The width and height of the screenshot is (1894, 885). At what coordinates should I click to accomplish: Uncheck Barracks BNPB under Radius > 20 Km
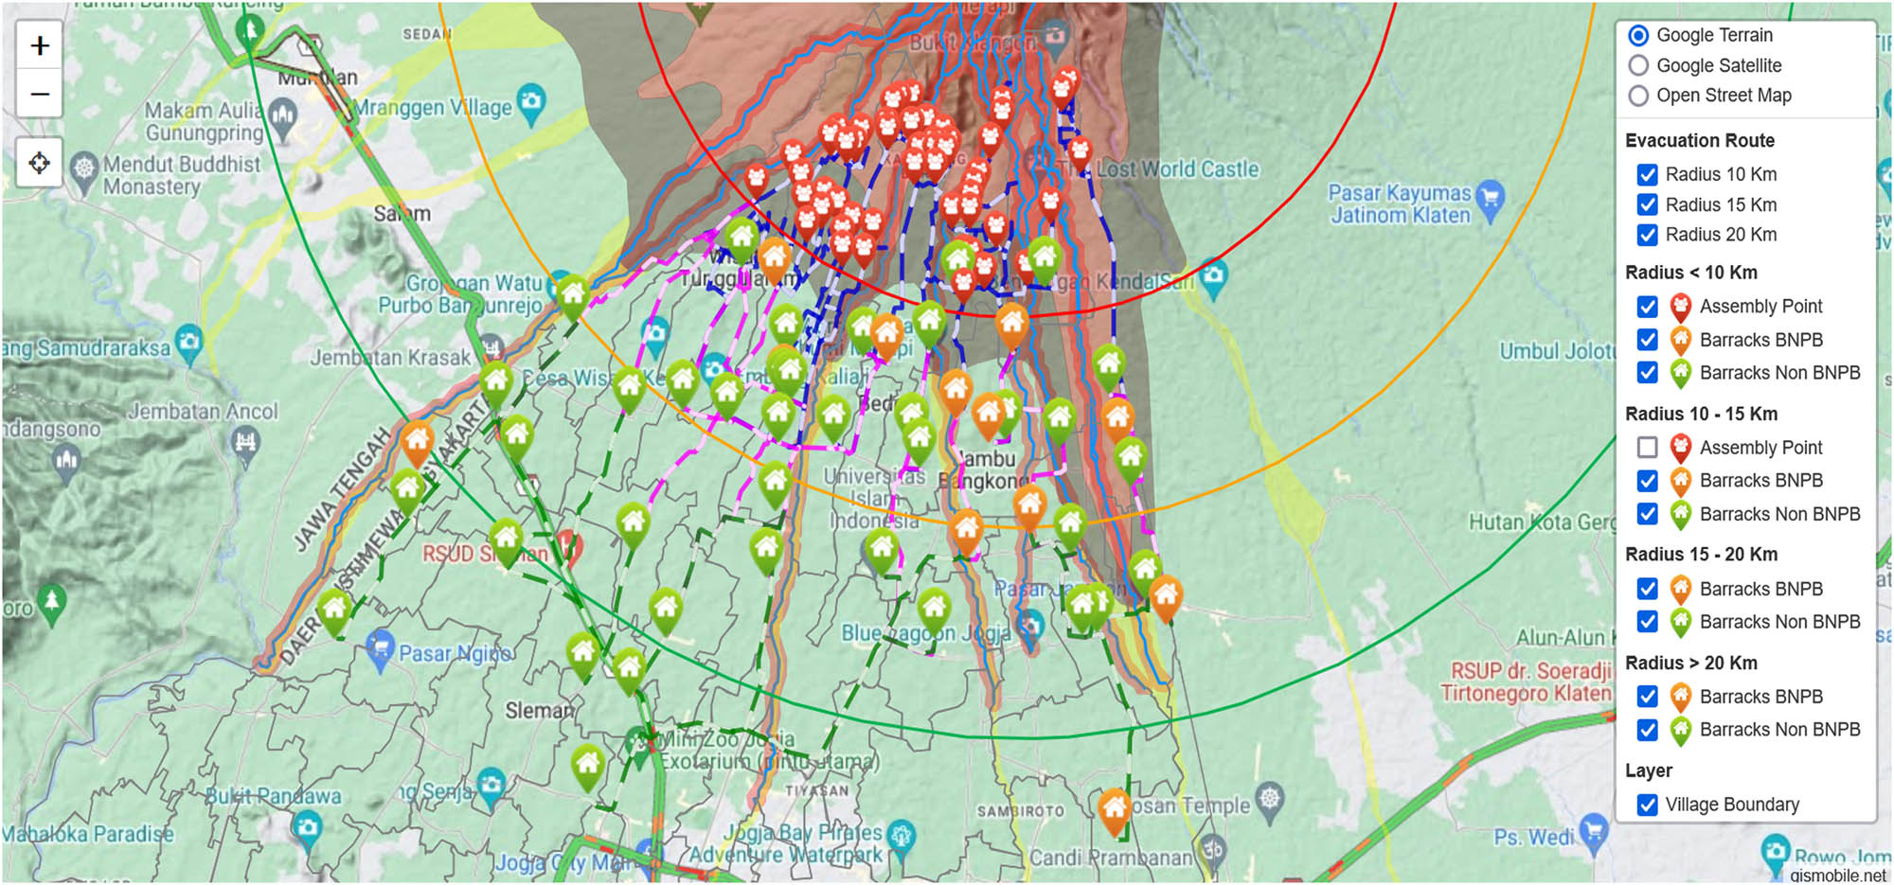click(1647, 697)
